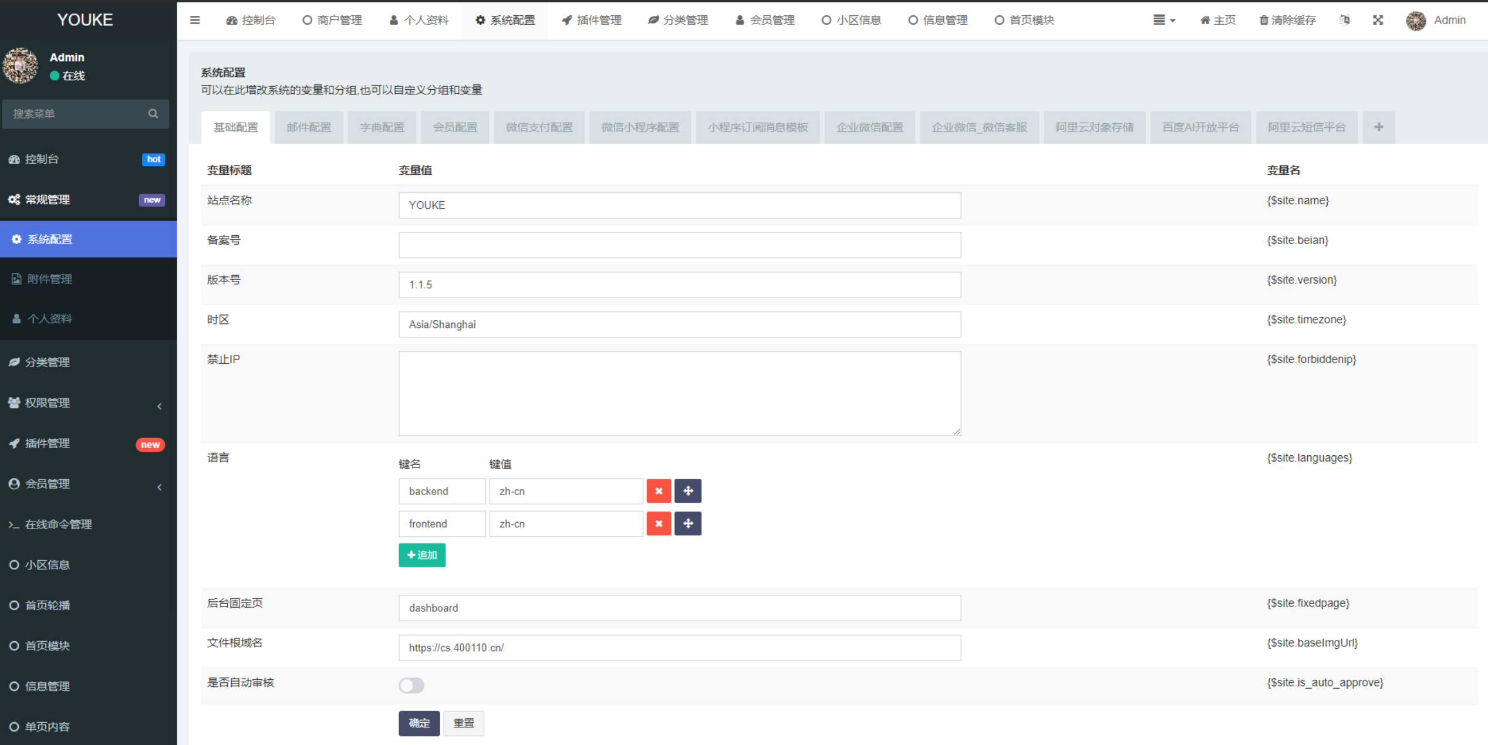This screenshot has height=745, width=1488.
Task: Delete the frontend language row with red X
Action: coord(659,523)
